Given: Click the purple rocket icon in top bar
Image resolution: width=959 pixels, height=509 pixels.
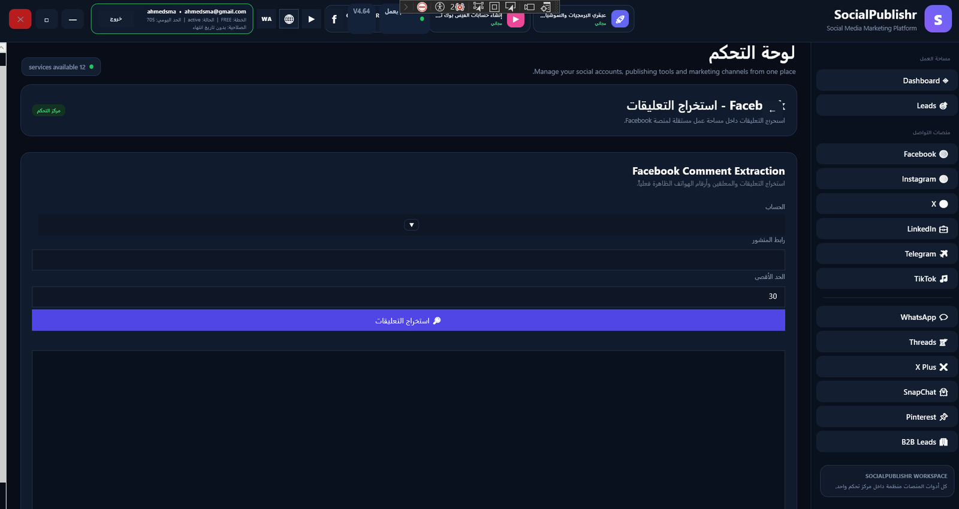Looking at the screenshot, I should [x=620, y=19].
